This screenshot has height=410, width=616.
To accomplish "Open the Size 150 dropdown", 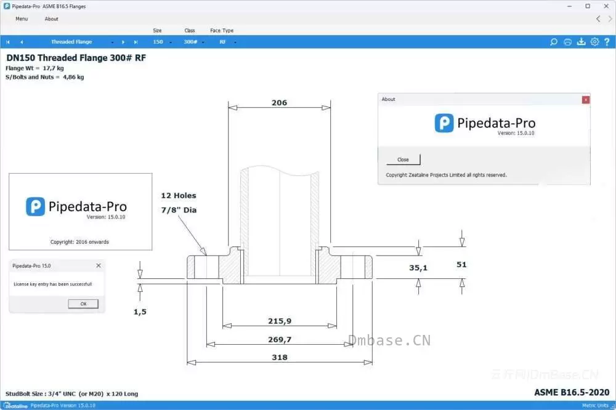I will click(x=170, y=42).
